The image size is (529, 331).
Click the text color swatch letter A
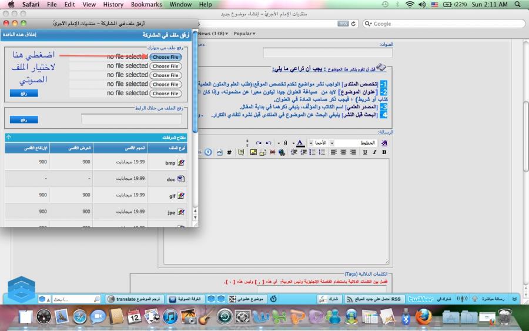(x=299, y=143)
